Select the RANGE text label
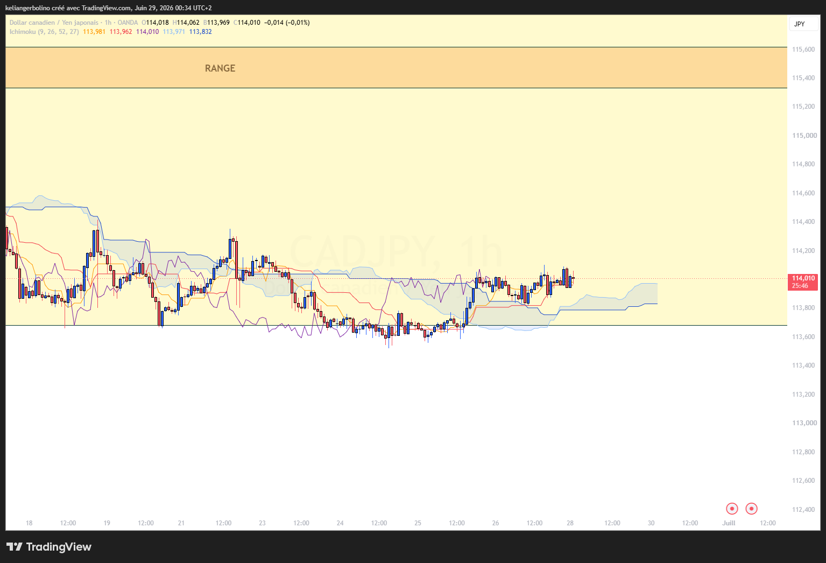Screen dimensions: 826x563 pos(220,68)
